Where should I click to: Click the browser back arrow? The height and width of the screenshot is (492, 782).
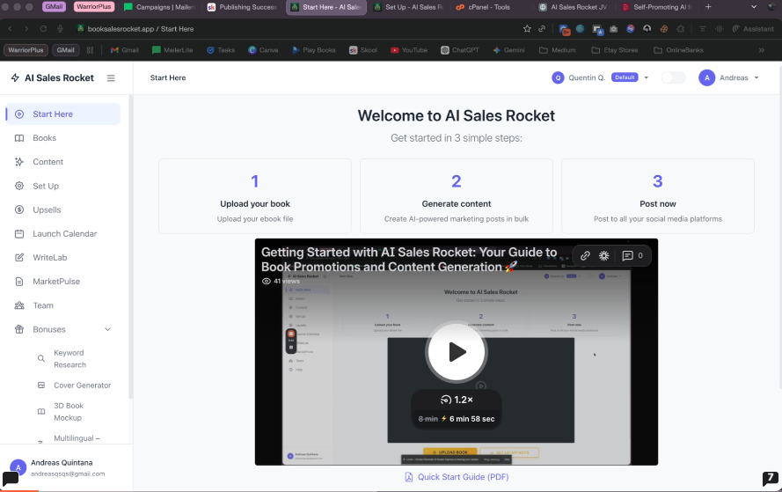coord(11,29)
